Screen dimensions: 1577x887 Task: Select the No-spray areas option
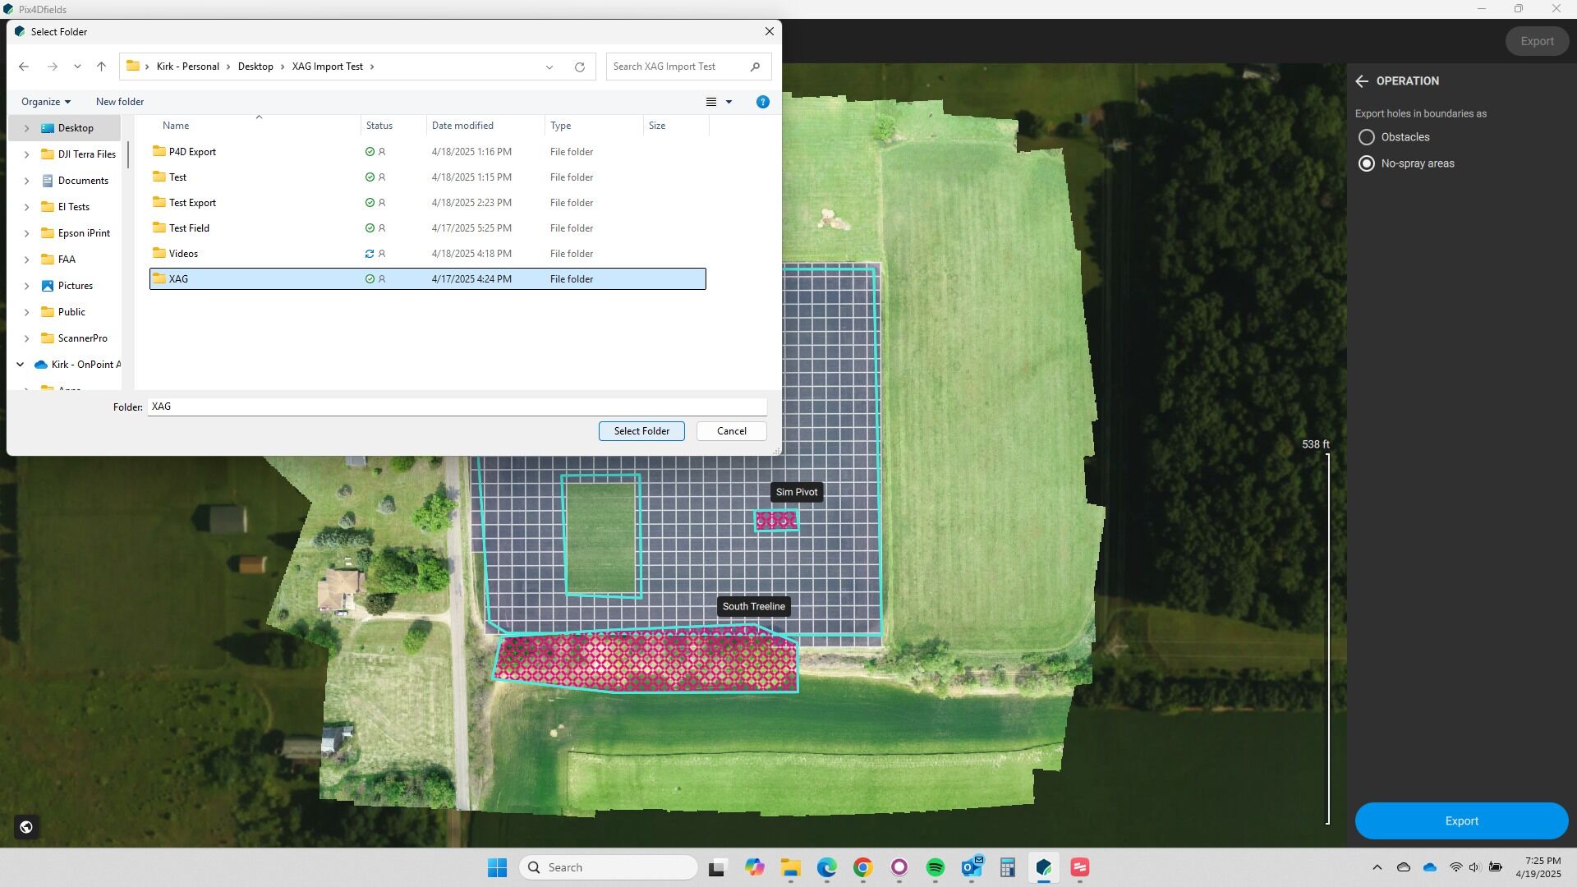(1367, 163)
